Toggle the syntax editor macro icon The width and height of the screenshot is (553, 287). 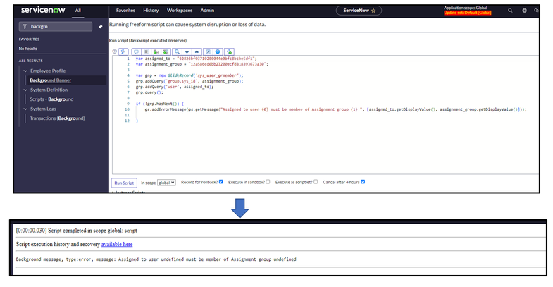click(123, 51)
